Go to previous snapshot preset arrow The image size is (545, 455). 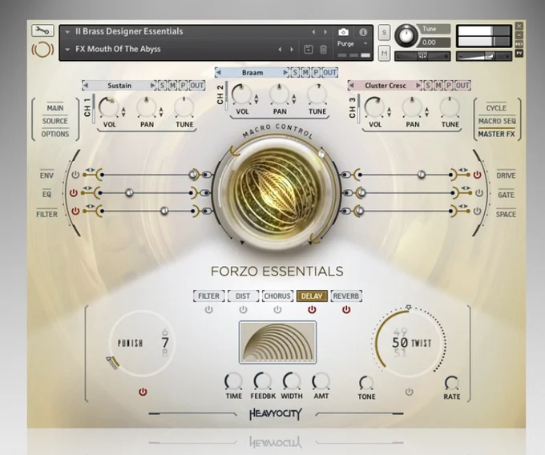tap(280, 50)
